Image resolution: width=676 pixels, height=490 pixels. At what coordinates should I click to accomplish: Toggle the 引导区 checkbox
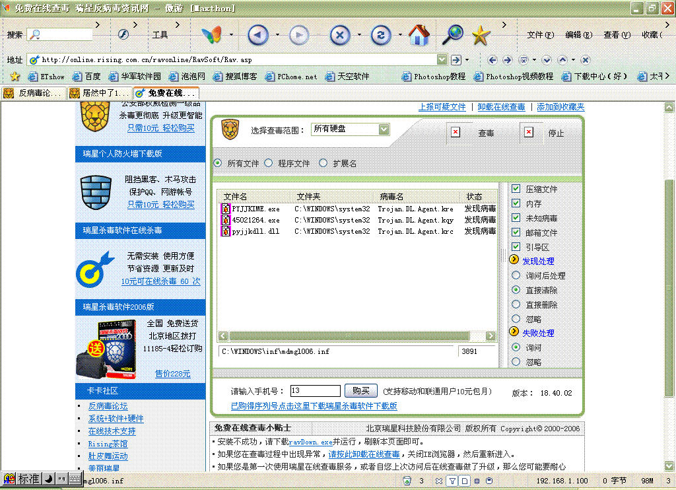(x=516, y=247)
